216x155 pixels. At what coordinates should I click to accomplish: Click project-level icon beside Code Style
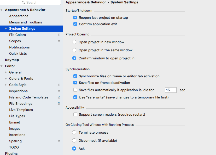pyautogui.click(x=59, y=85)
